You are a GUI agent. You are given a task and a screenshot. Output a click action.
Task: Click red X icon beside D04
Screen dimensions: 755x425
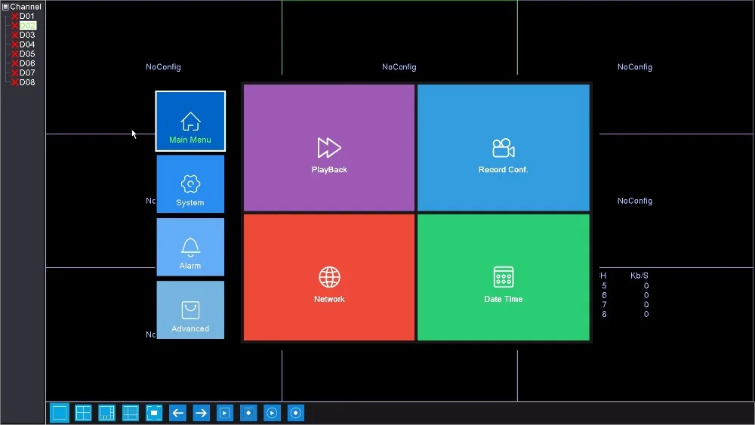tap(14, 45)
